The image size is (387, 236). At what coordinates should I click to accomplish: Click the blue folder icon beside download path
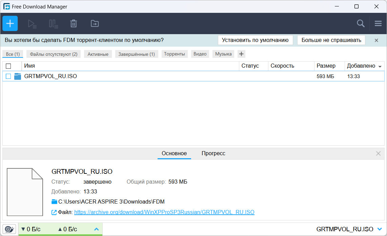(54, 202)
